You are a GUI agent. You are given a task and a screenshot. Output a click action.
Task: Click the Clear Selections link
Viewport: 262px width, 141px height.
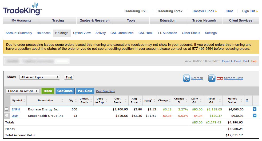[x=105, y=91]
